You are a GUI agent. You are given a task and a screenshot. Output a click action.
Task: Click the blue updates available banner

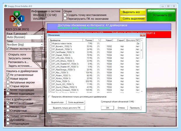[x=109, y=27]
